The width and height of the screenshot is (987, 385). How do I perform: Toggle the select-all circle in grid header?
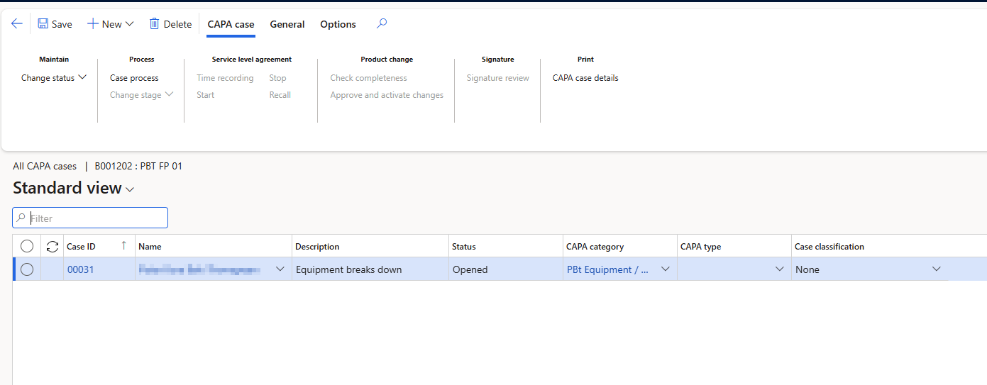27,246
